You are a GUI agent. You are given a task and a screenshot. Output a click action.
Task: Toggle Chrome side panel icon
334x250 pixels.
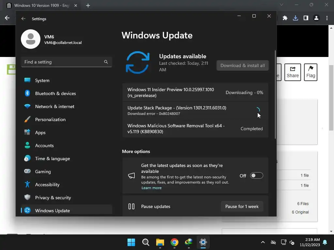306,18
